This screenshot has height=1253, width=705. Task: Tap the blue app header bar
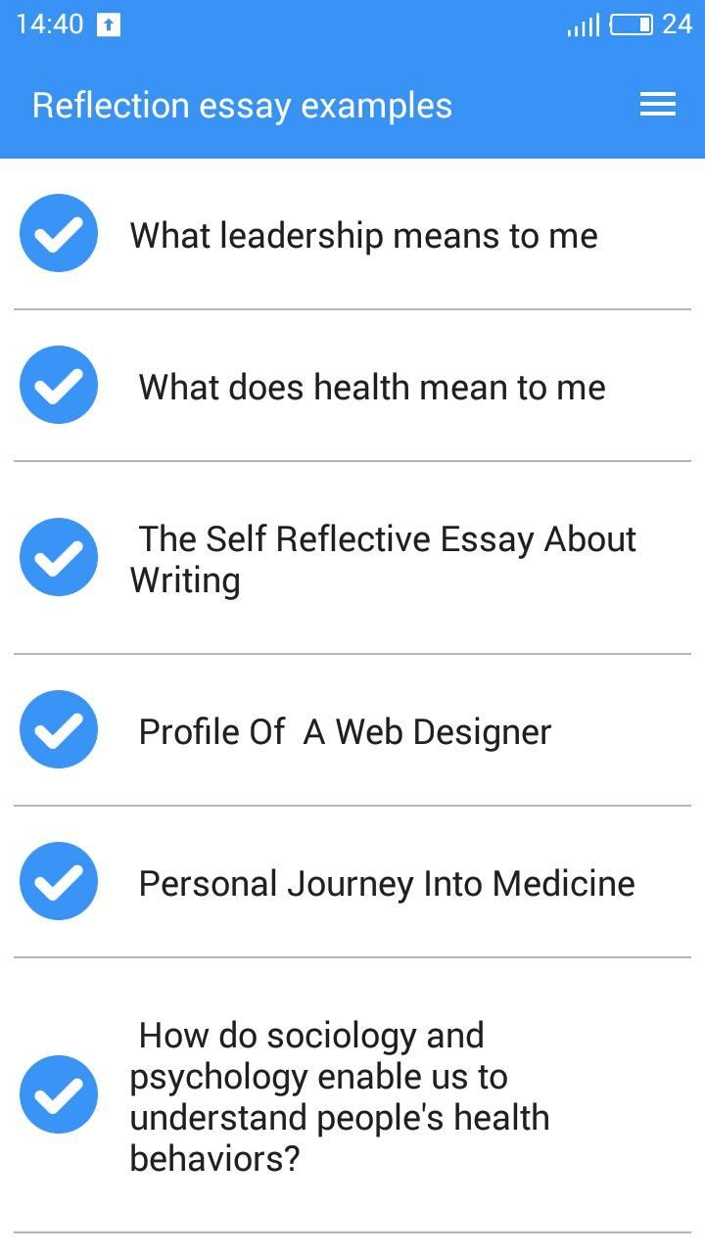(352, 104)
